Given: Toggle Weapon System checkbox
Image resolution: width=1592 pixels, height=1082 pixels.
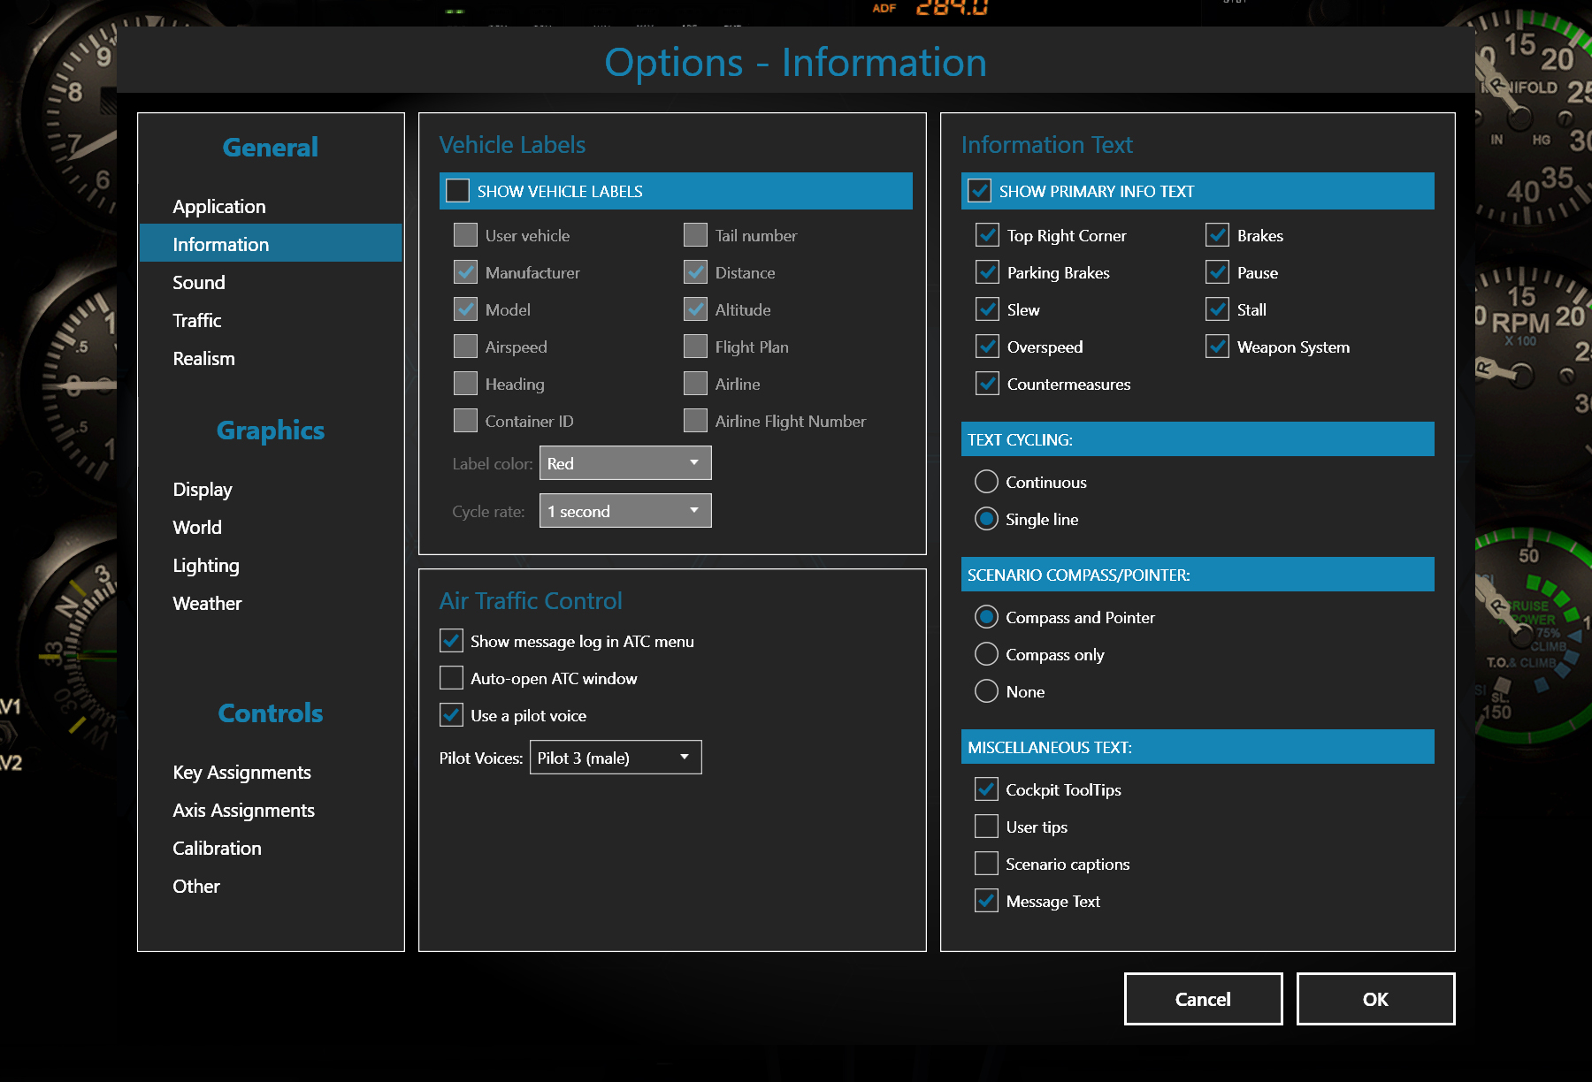Looking at the screenshot, I should [1217, 347].
